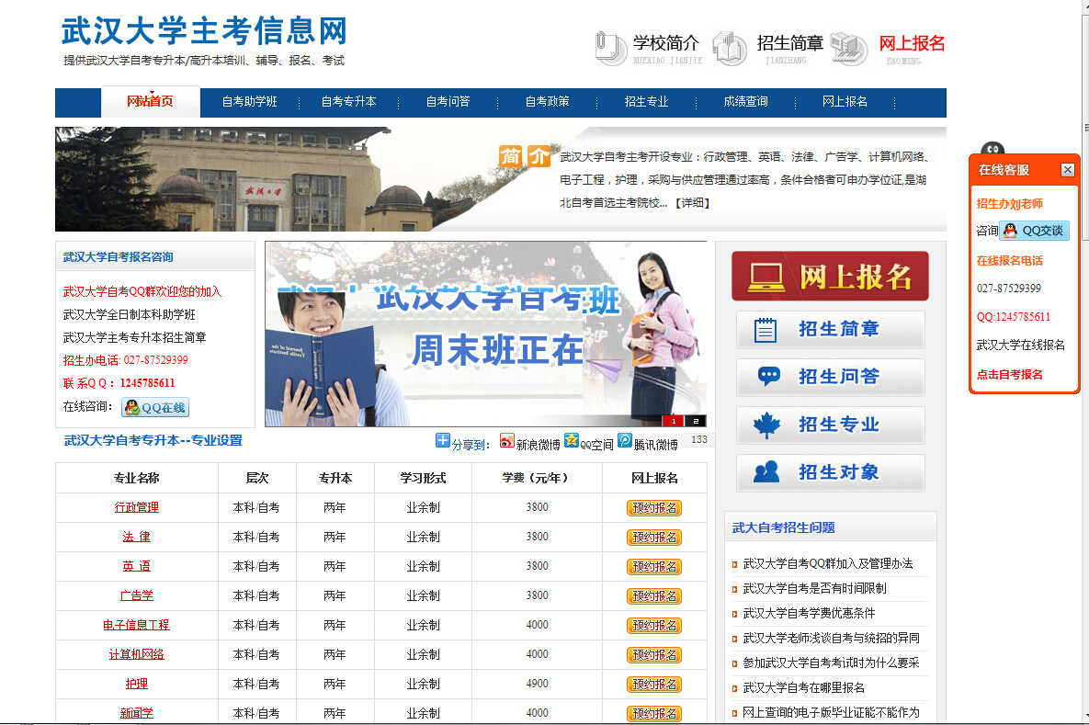
Task: Click 预约报名 for 电子信息工程 row
Action: (x=654, y=626)
